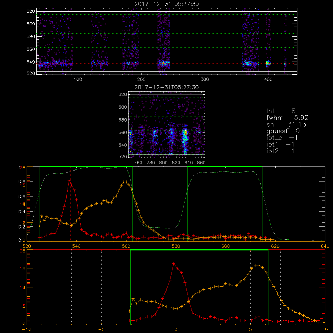Select the 'ipt_c -1' readout line
This screenshot has height=333, width=333.
[282, 138]
